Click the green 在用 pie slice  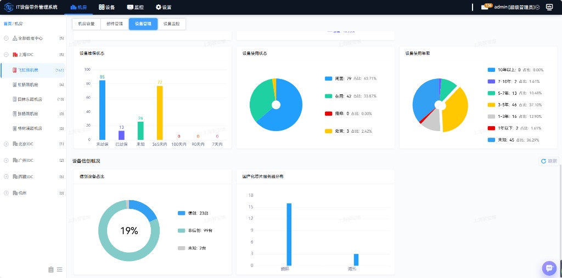(x=261, y=99)
